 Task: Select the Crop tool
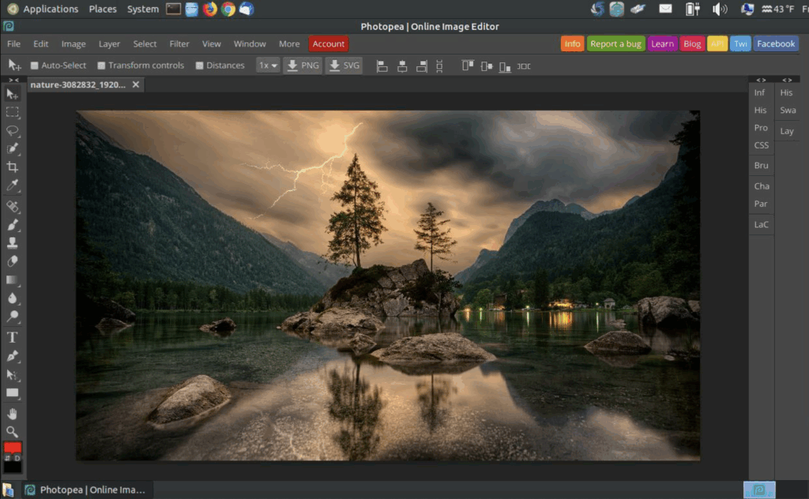coord(13,167)
